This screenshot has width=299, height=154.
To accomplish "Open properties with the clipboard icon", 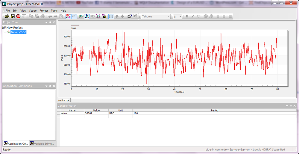I will click(130, 16).
